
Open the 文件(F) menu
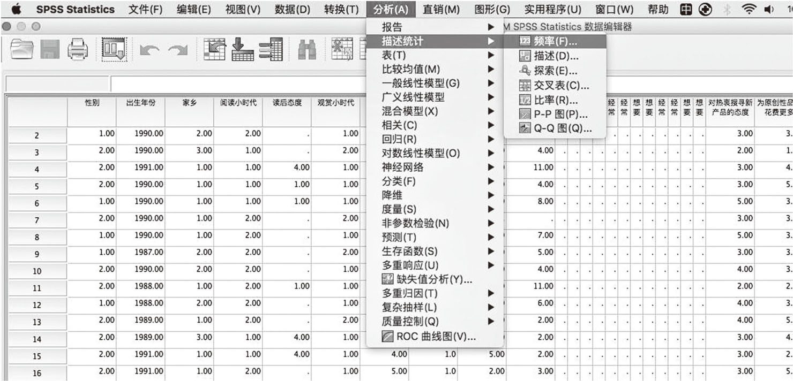point(145,9)
